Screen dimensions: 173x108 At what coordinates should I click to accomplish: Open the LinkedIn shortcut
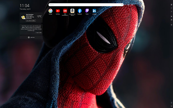click(94, 12)
